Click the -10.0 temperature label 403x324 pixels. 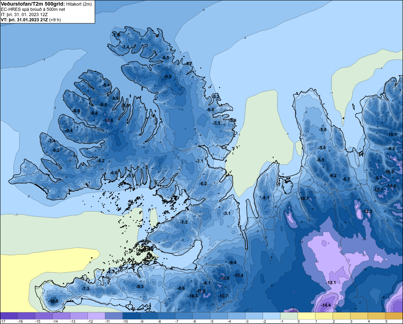pyautogui.click(x=54, y=301)
